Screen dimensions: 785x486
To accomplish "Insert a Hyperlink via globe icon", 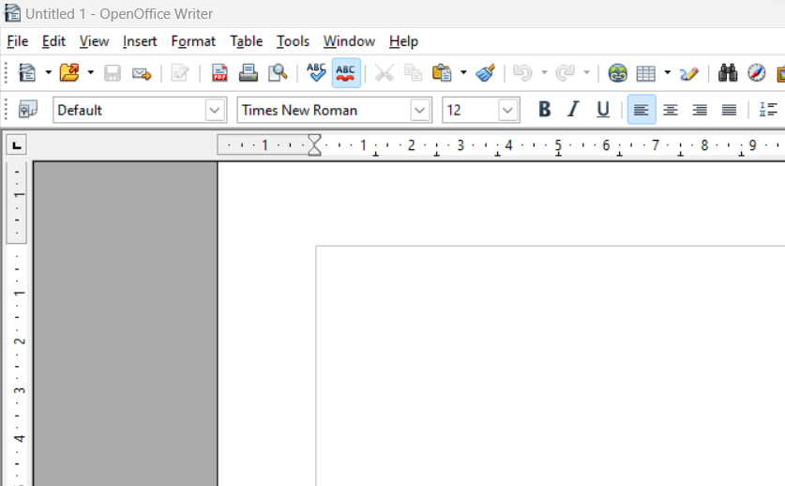I will pyautogui.click(x=618, y=73).
